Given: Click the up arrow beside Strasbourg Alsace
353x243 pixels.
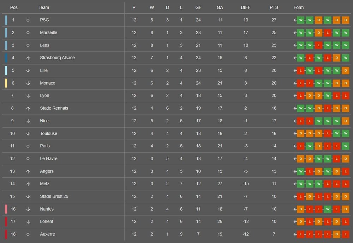Looking at the screenshot, I should pos(28,58).
